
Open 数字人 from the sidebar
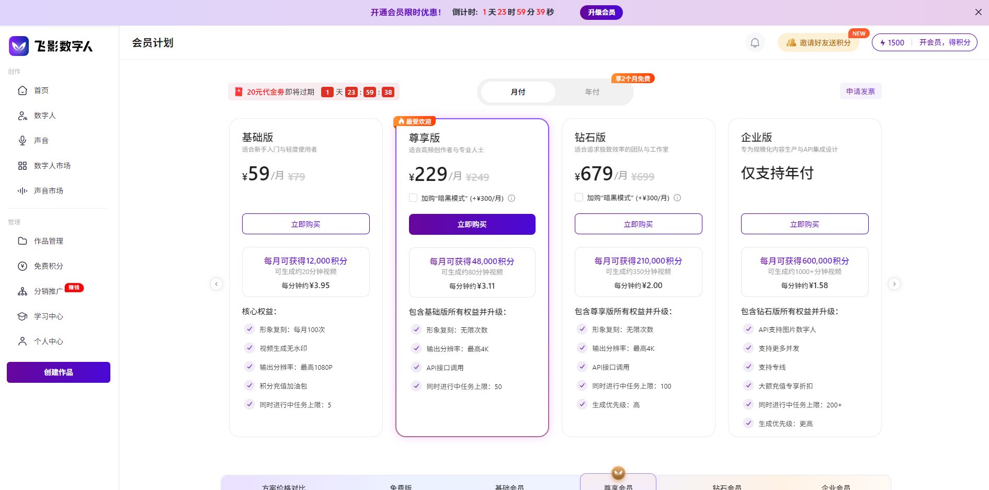click(44, 116)
